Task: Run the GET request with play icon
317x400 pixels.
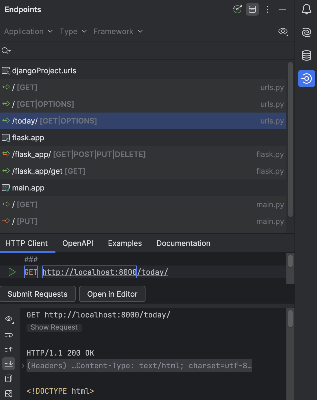Action: pos(12,272)
